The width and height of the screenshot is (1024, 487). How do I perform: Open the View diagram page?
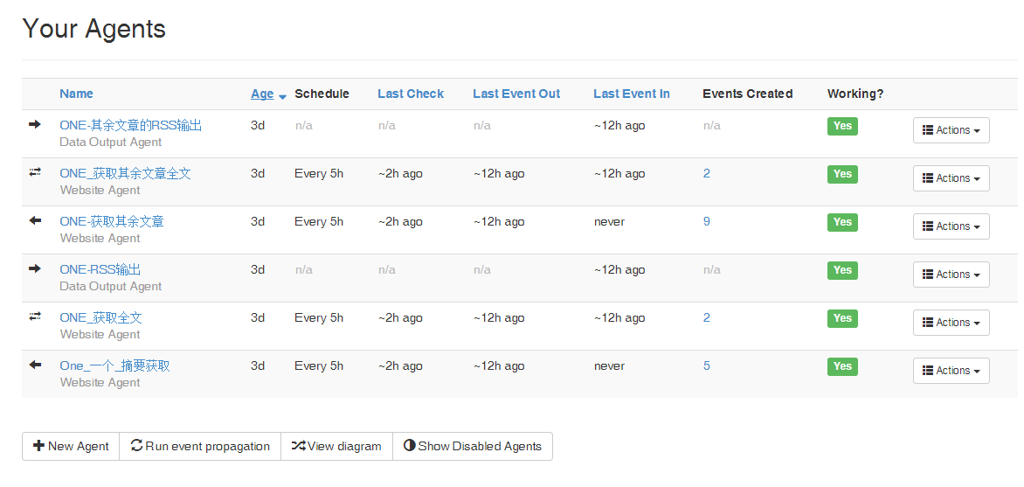tap(336, 446)
